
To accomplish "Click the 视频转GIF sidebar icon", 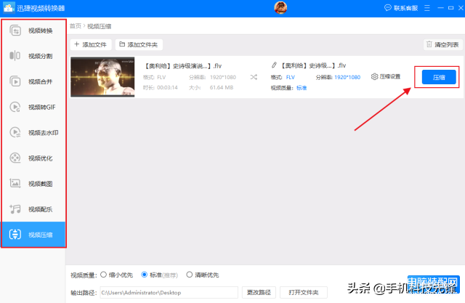I will click(15, 107).
